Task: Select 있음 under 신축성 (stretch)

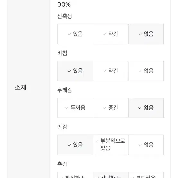Action: [75, 34]
